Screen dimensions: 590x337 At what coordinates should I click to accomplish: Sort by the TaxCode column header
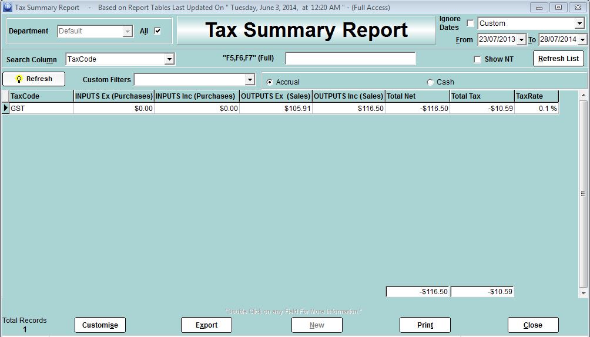(41, 96)
